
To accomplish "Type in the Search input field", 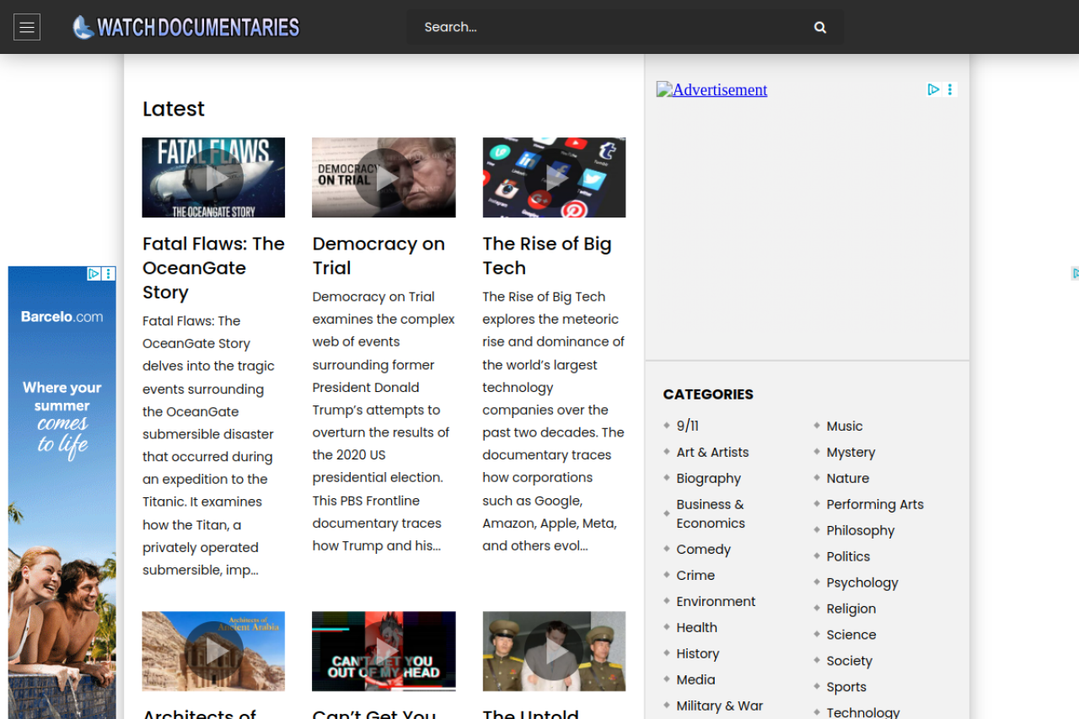I will [x=607, y=27].
